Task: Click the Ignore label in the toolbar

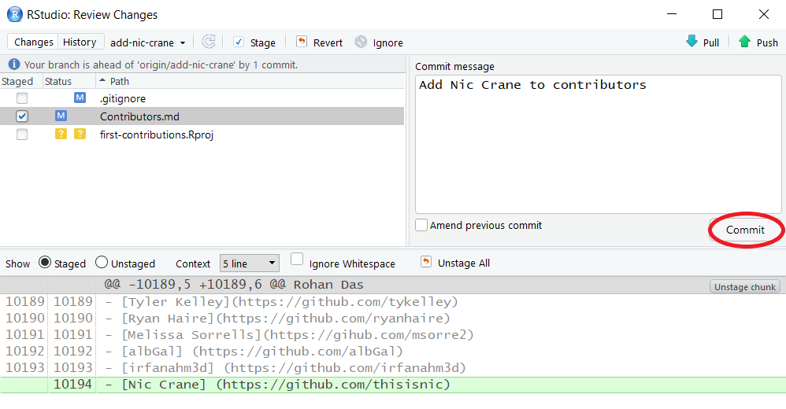Action: 387,43
